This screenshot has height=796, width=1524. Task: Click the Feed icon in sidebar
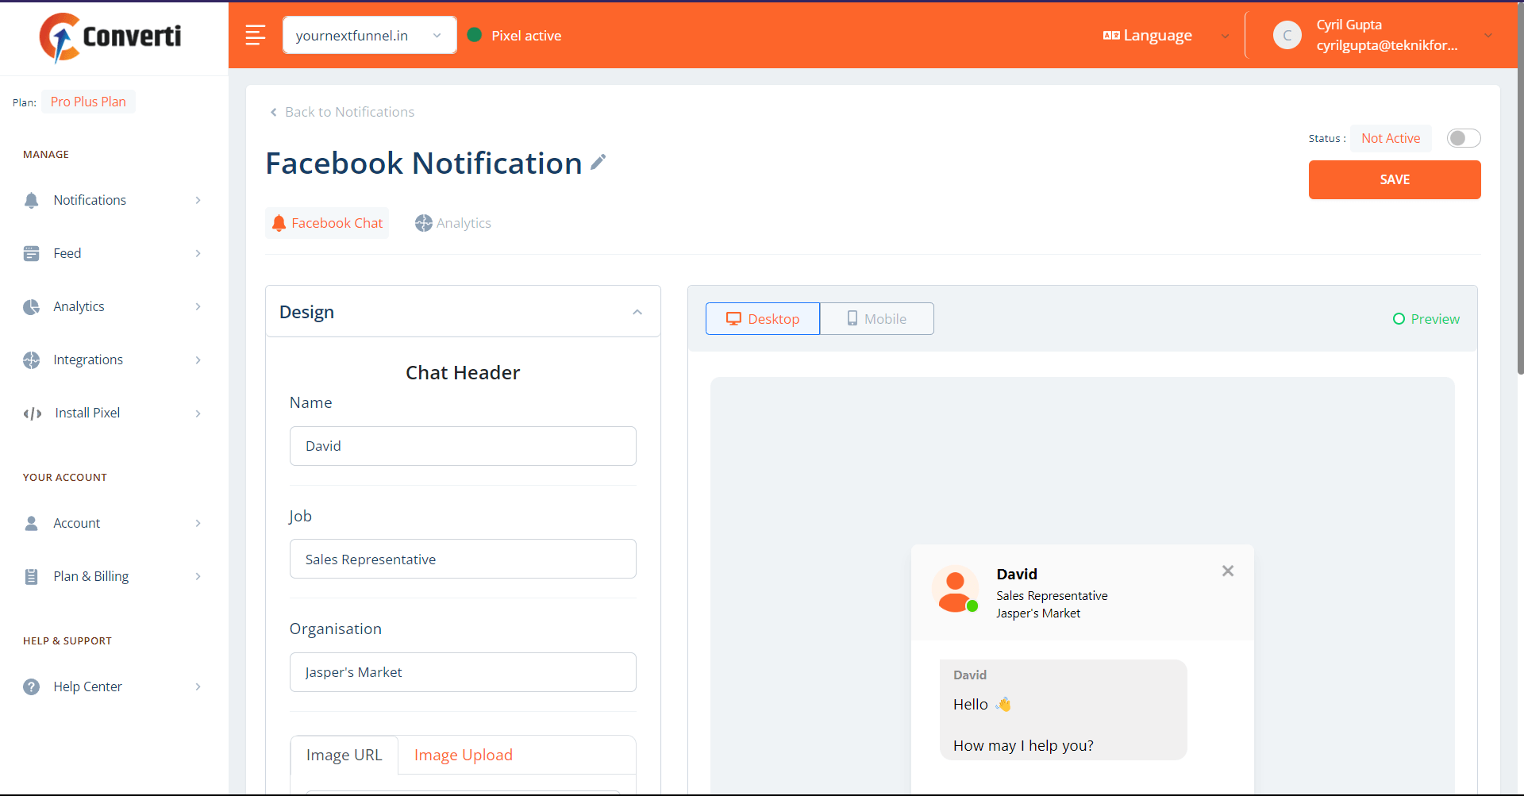[31, 253]
